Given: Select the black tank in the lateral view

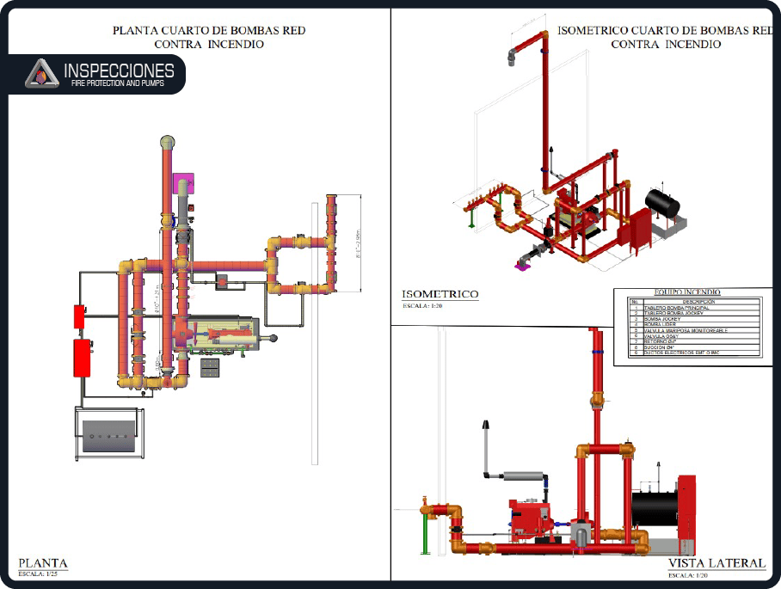Looking at the screenshot, I should coord(655,515).
